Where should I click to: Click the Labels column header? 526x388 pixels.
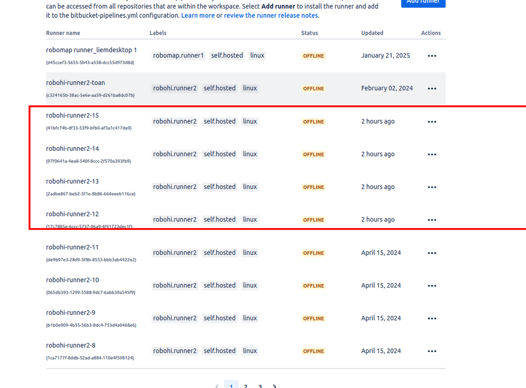pyautogui.click(x=158, y=33)
